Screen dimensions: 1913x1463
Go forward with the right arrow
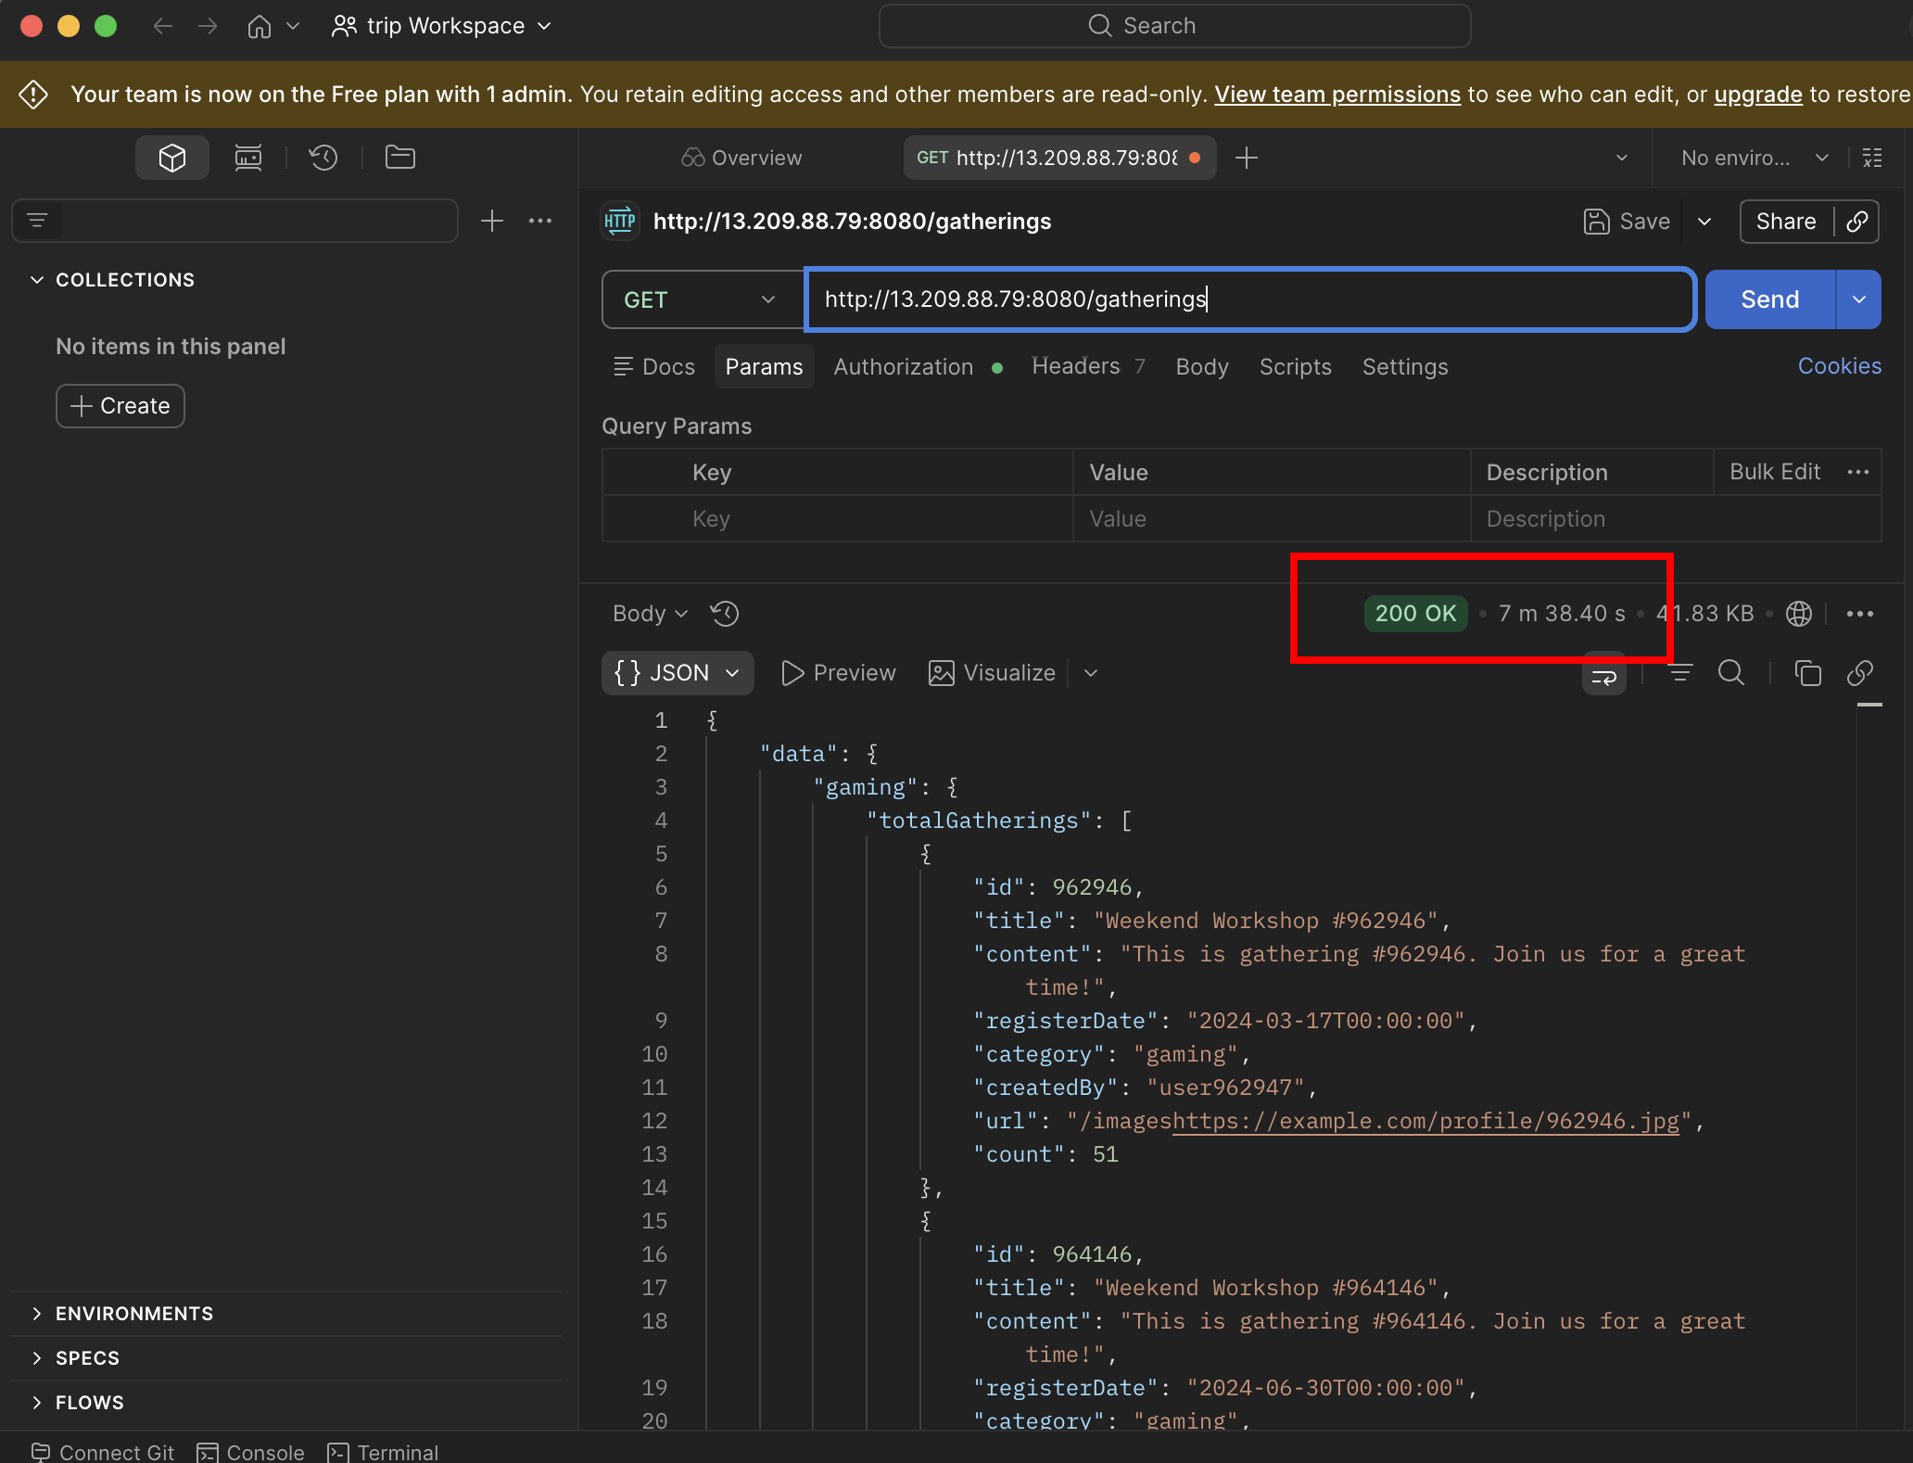coord(208,26)
